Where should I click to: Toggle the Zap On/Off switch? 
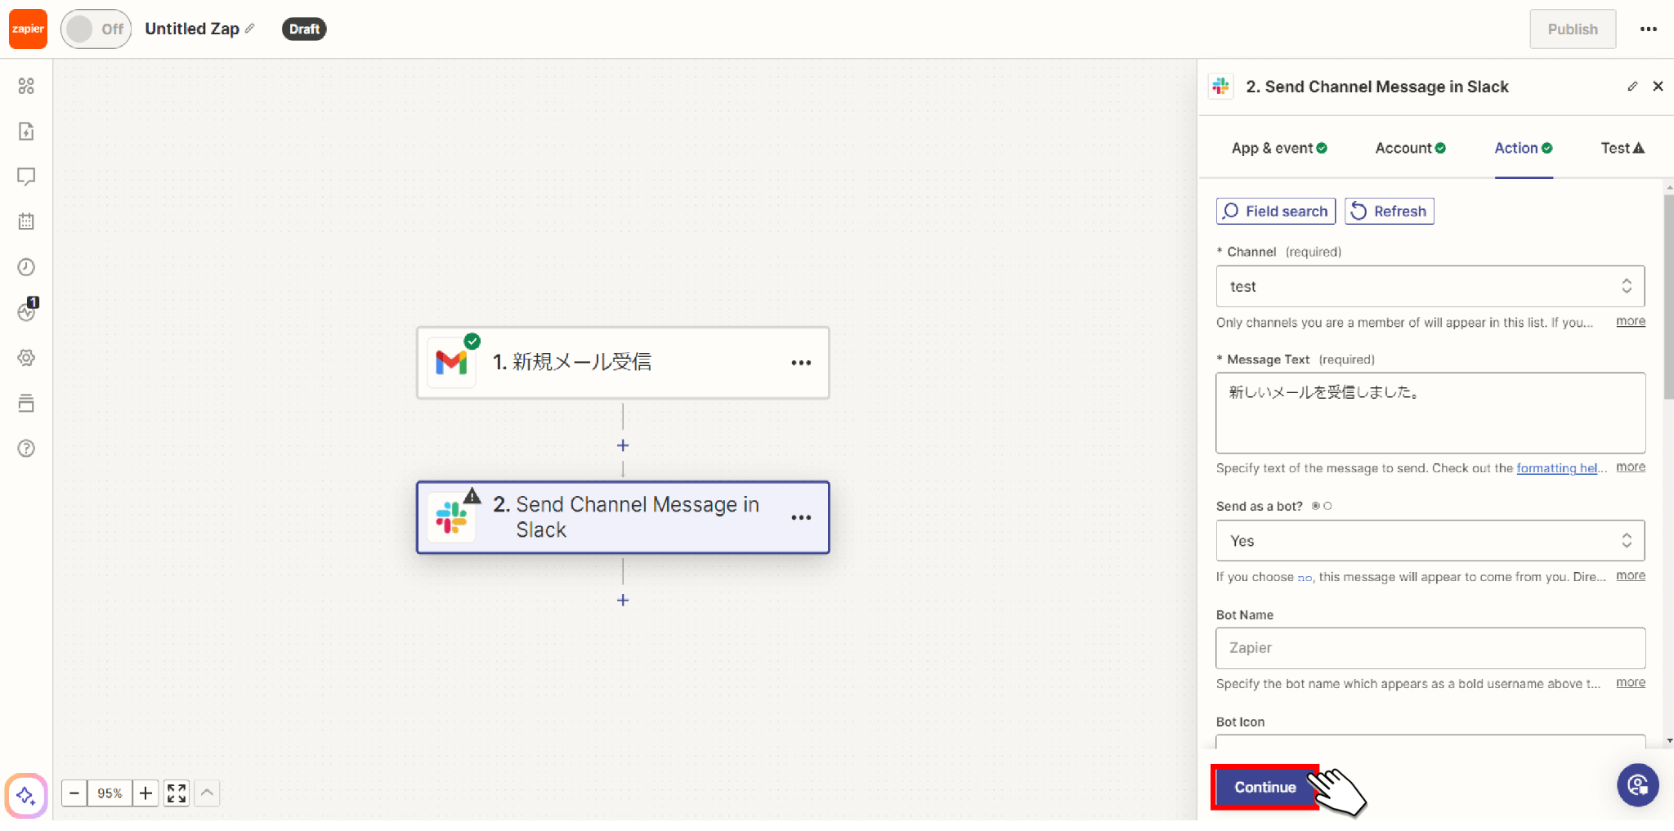[x=96, y=29]
